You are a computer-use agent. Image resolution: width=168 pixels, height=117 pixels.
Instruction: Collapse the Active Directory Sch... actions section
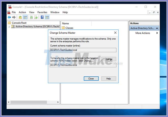click(157, 28)
